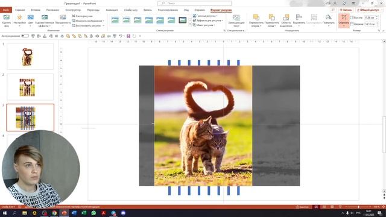Open Chrome from the Windows taskbar

54,213
